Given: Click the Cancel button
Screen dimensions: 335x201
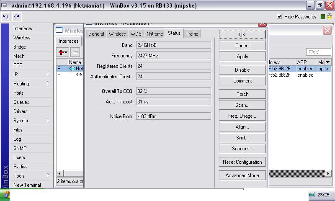Looking at the screenshot, I should click(x=242, y=46).
